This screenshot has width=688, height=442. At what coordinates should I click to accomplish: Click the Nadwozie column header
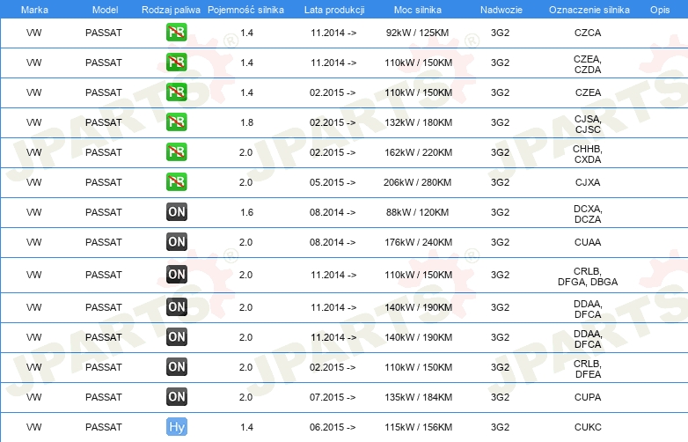[501, 10]
